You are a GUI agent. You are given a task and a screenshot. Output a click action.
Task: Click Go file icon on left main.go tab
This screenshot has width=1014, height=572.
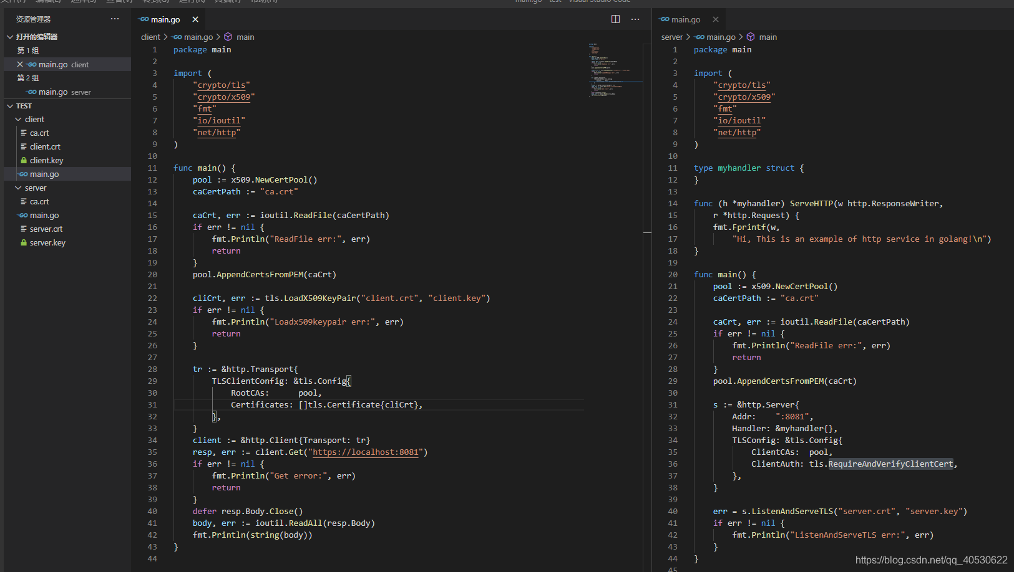point(144,19)
